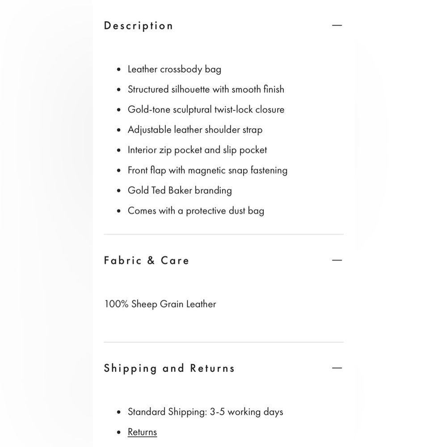Viewport: 447px width, 447px height.
Task: Click Gold-tone sculptural twist-lock closure text
Action: point(206,110)
